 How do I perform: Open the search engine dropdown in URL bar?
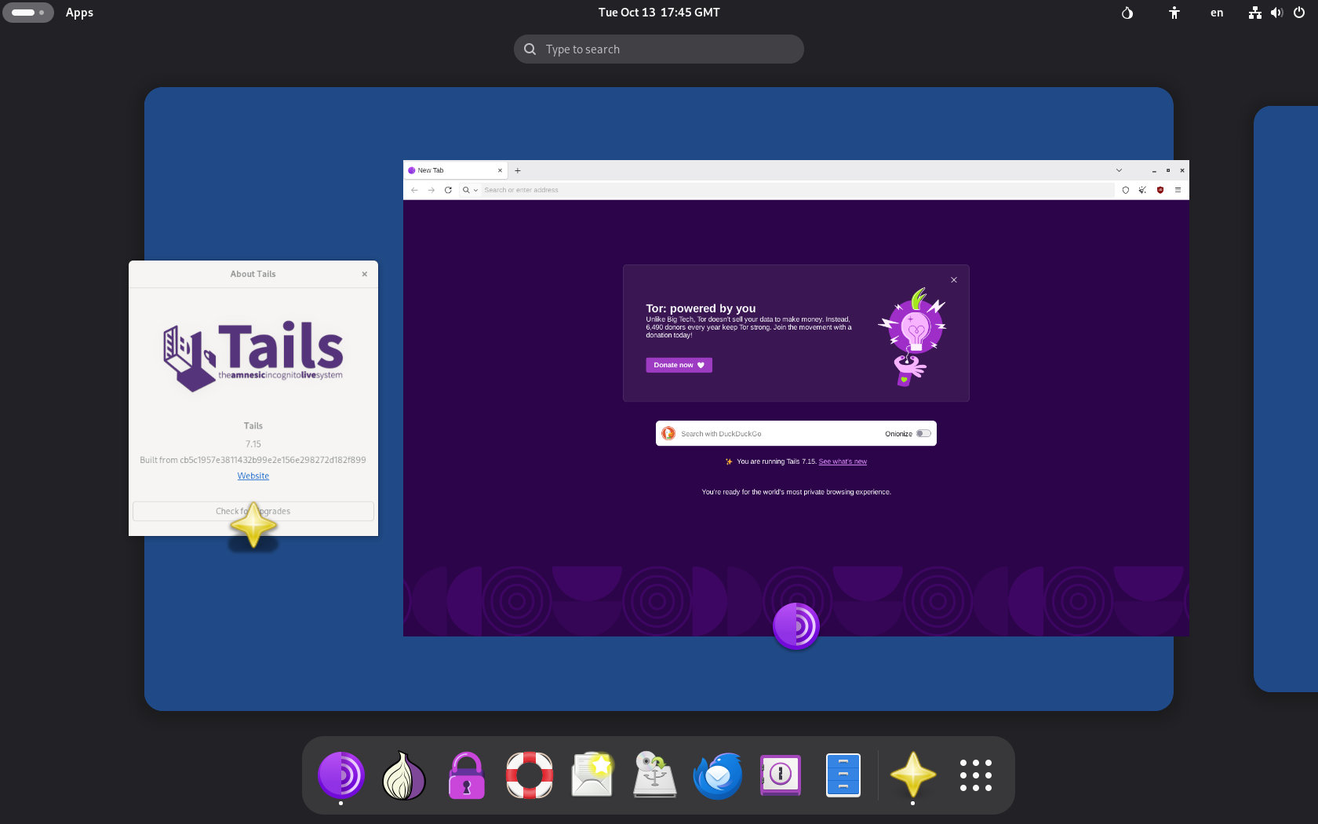point(470,190)
